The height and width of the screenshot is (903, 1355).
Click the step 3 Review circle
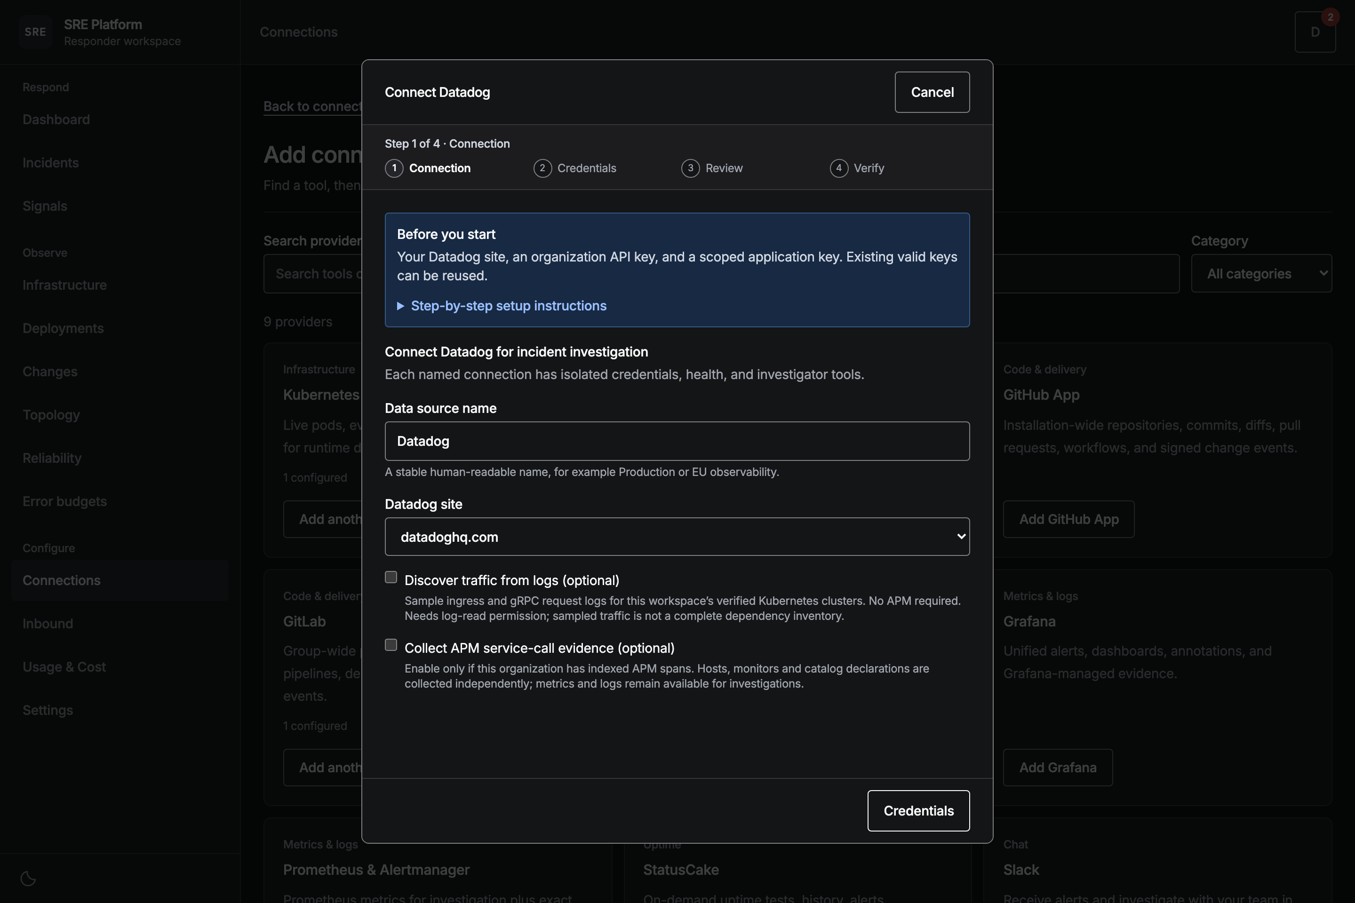690,168
